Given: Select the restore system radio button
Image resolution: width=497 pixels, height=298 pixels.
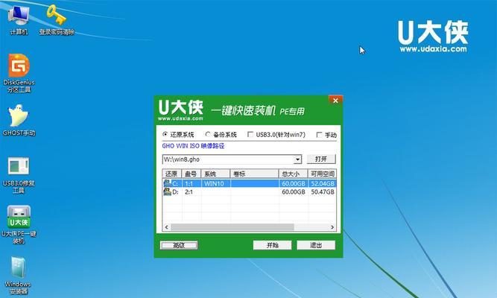Looking at the screenshot, I should (x=165, y=134).
